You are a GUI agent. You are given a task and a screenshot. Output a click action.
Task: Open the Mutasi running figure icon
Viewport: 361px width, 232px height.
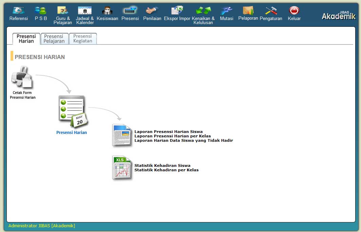pos(227,11)
